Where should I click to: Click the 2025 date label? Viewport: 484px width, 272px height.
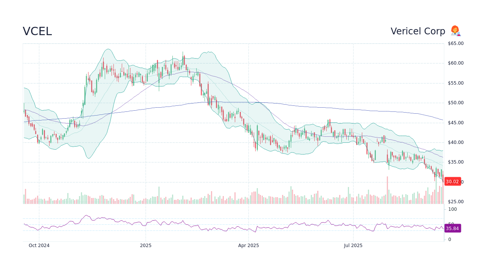pos(146,245)
